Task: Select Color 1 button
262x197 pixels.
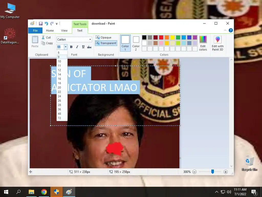Action: pos(125,43)
